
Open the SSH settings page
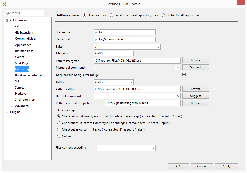tap(18, 81)
